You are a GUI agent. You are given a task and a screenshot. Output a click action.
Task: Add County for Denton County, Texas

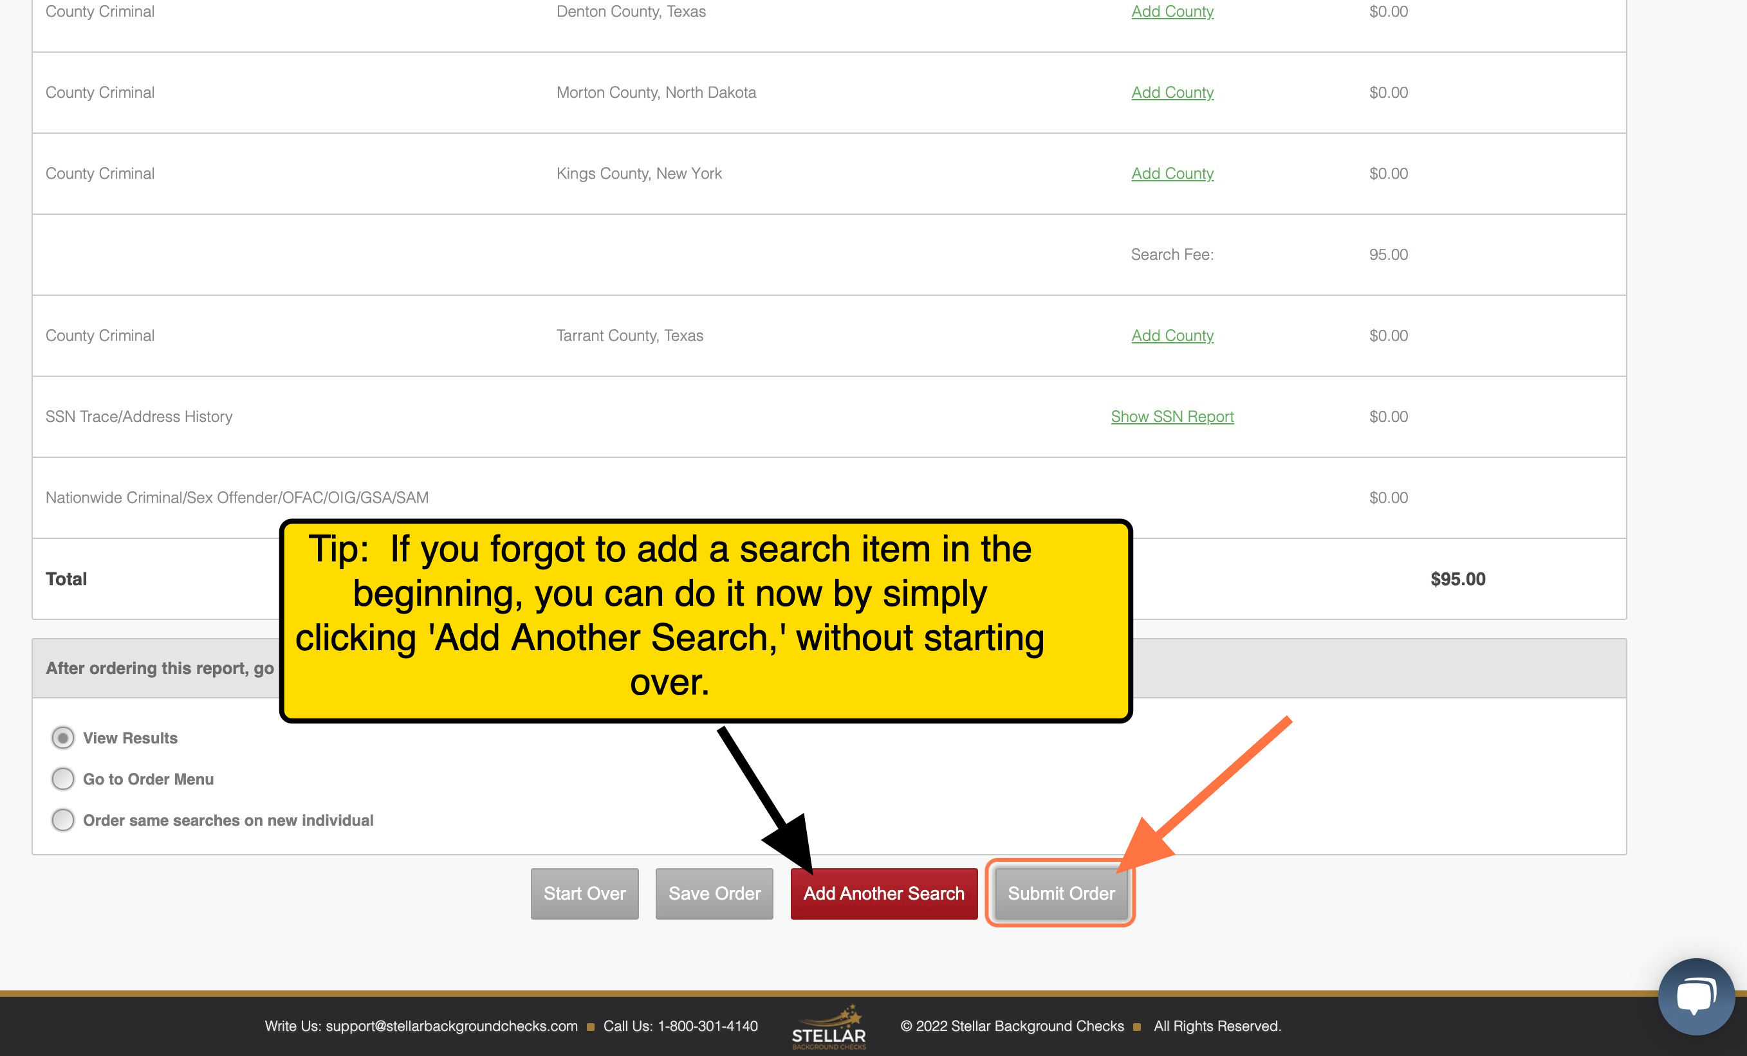coord(1172,12)
